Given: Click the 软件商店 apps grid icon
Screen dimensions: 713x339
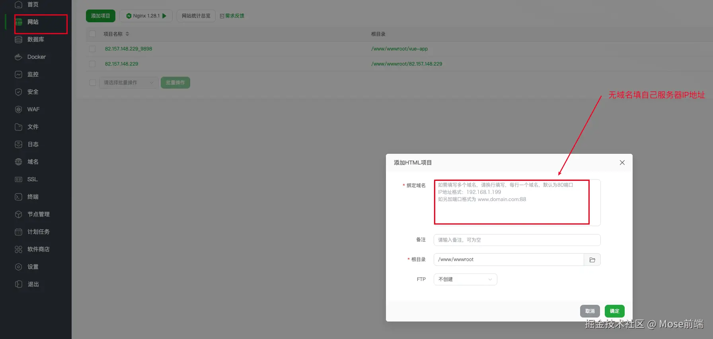Looking at the screenshot, I should coord(18,249).
